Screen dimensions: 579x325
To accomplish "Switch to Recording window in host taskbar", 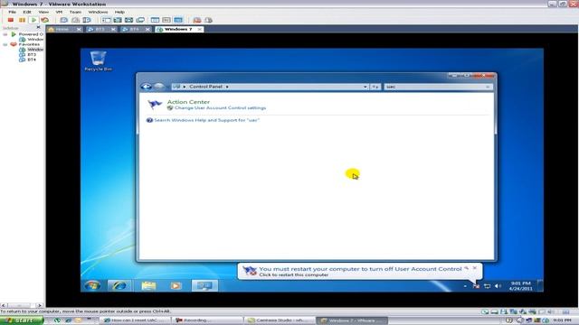I will click(x=207, y=320).
